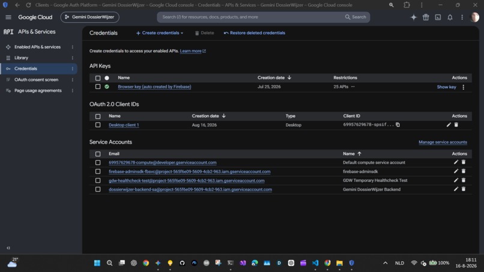Delete the Default compute service account

464,162
